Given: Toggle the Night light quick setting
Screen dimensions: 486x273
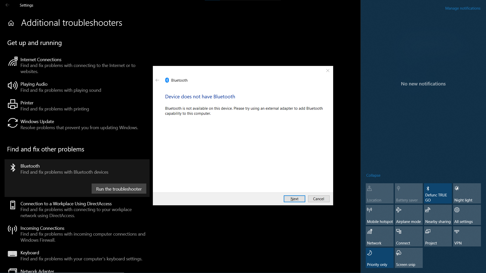Looking at the screenshot, I should click(467, 193).
